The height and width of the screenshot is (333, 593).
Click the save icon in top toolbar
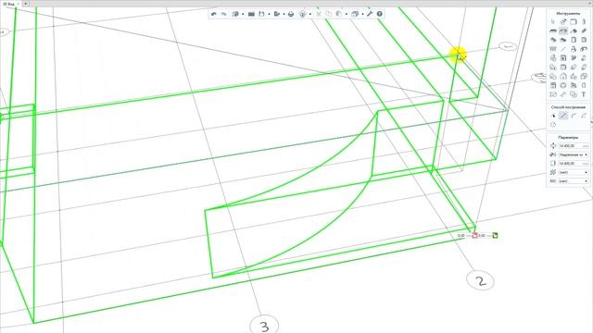coord(261,14)
